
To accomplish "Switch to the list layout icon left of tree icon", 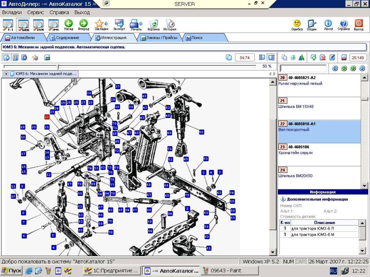I will pyautogui.click(x=262, y=58).
